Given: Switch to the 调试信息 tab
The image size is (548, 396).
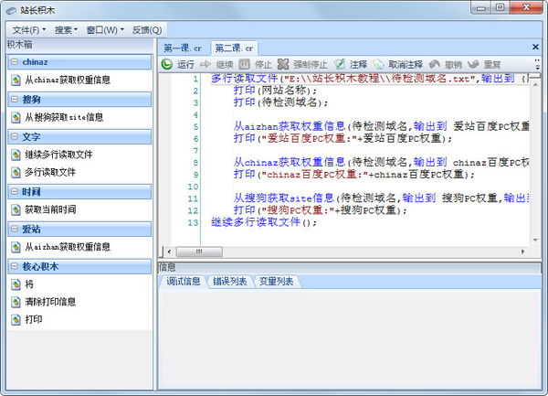Looking at the screenshot, I should coord(184,282).
